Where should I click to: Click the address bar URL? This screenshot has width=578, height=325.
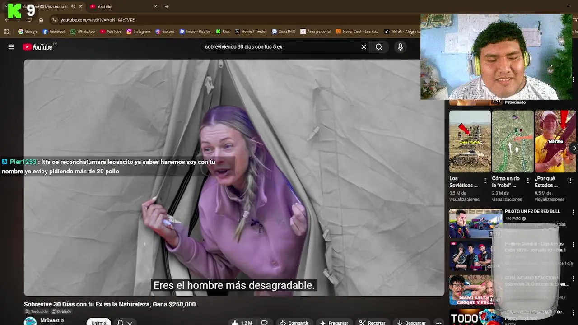(x=98, y=20)
